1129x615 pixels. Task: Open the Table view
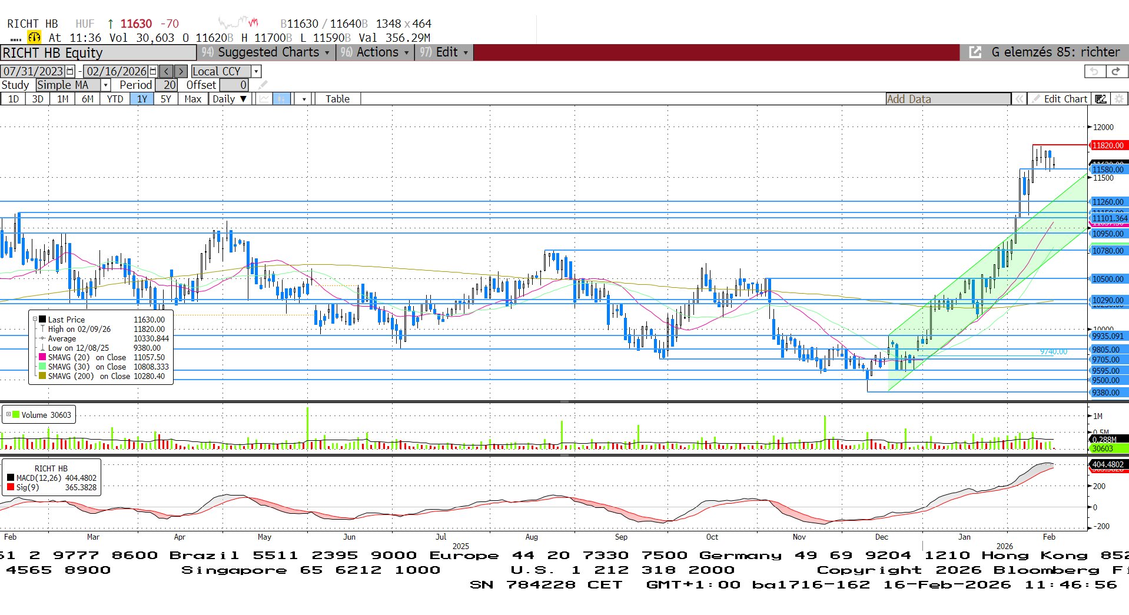[x=337, y=99]
